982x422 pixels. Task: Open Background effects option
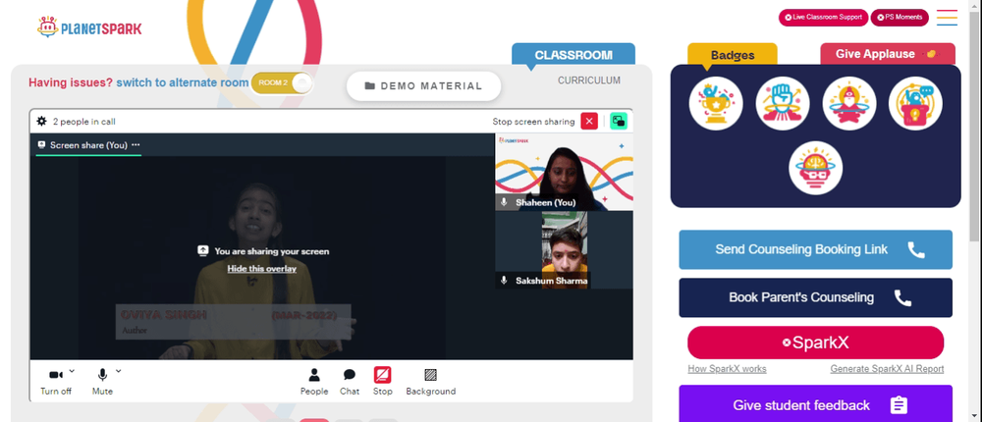(x=431, y=382)
